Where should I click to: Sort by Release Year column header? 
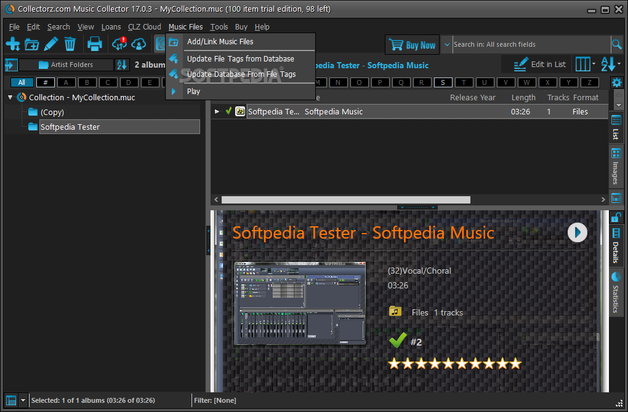click(x=473, y=98)
